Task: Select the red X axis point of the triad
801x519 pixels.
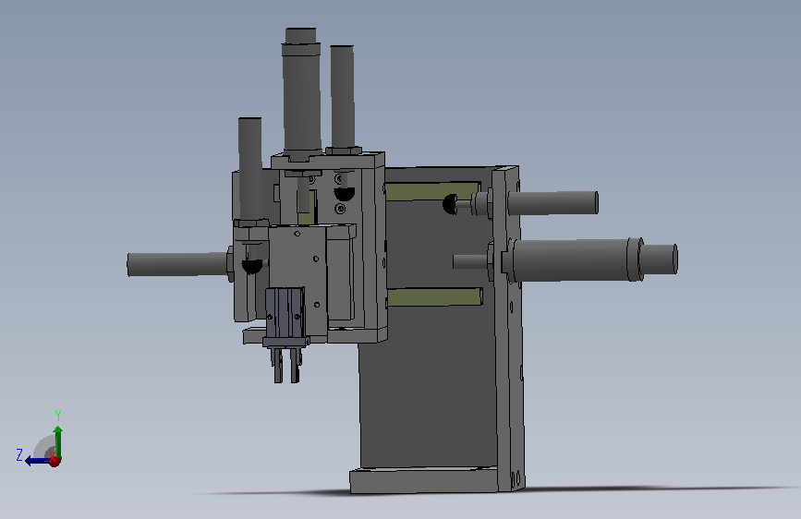Action: 55,461
